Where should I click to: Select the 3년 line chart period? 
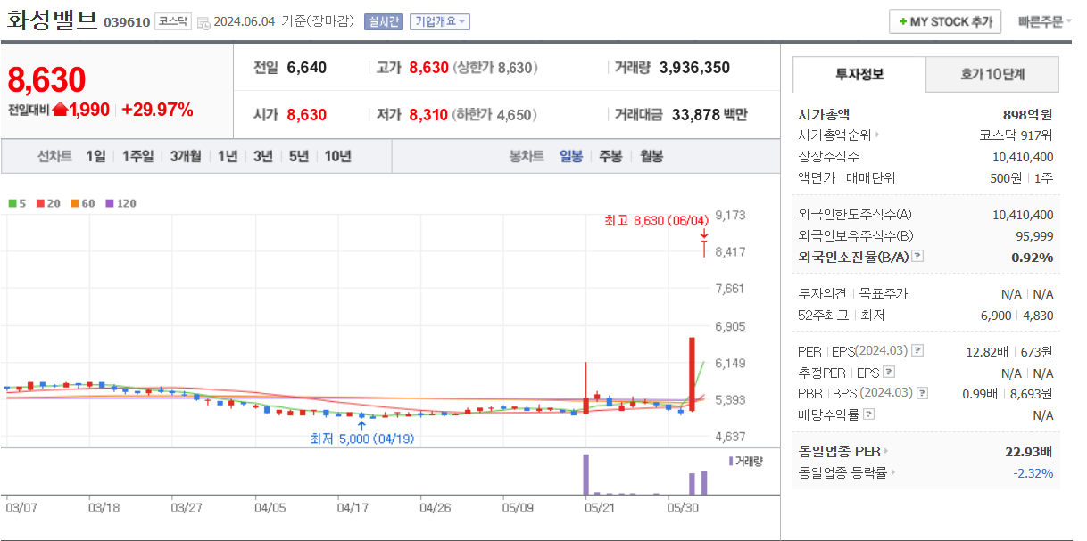[263, 157]
